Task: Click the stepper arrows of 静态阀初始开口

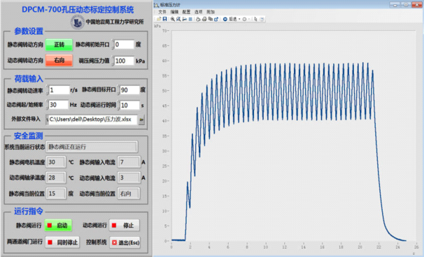Action: click(x=113, y=45)
